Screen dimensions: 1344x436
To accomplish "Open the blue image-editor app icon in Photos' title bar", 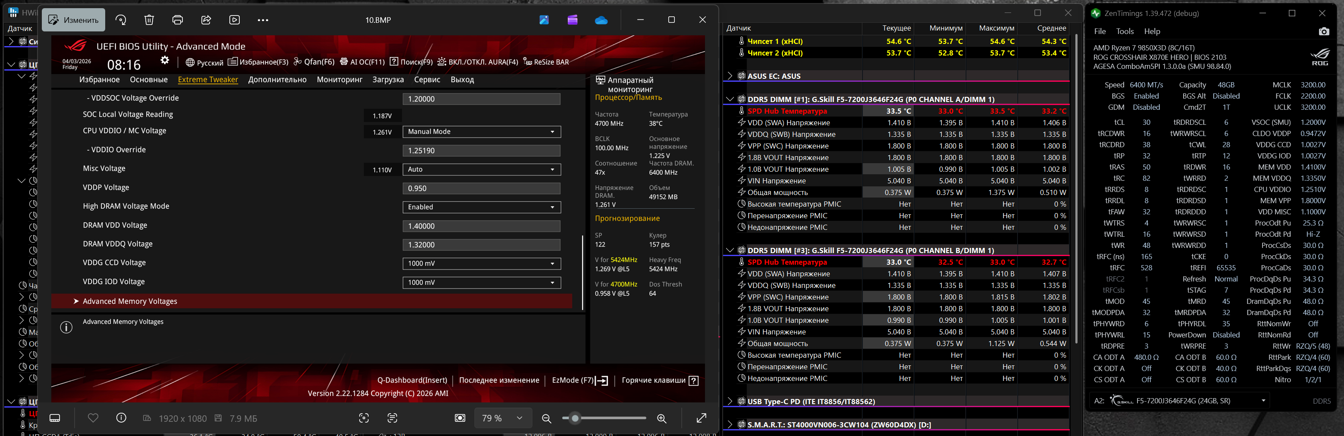I will click(x=544, y=20).
